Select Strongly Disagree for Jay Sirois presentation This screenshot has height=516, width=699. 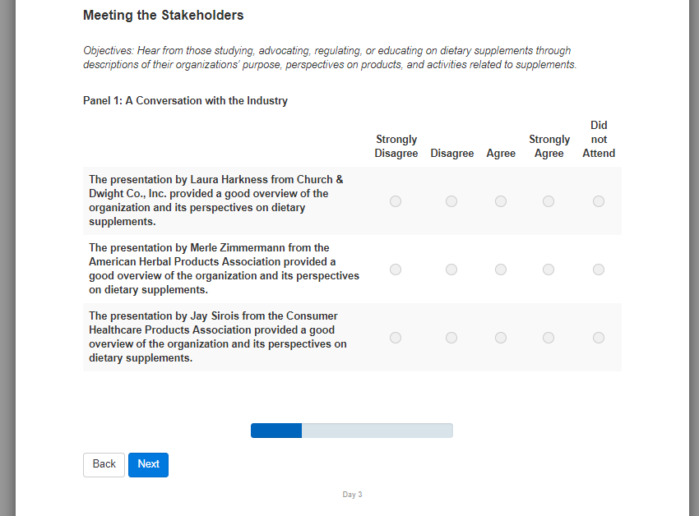(x=396, y=338)
